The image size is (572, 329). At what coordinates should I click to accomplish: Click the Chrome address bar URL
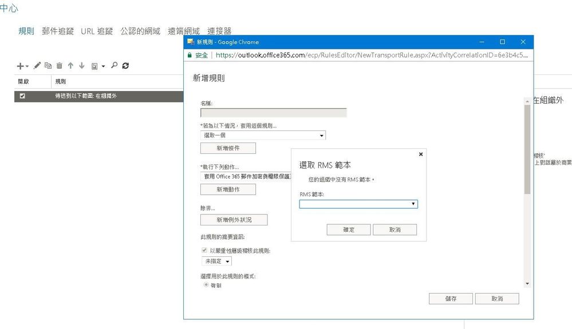(372, 55)
